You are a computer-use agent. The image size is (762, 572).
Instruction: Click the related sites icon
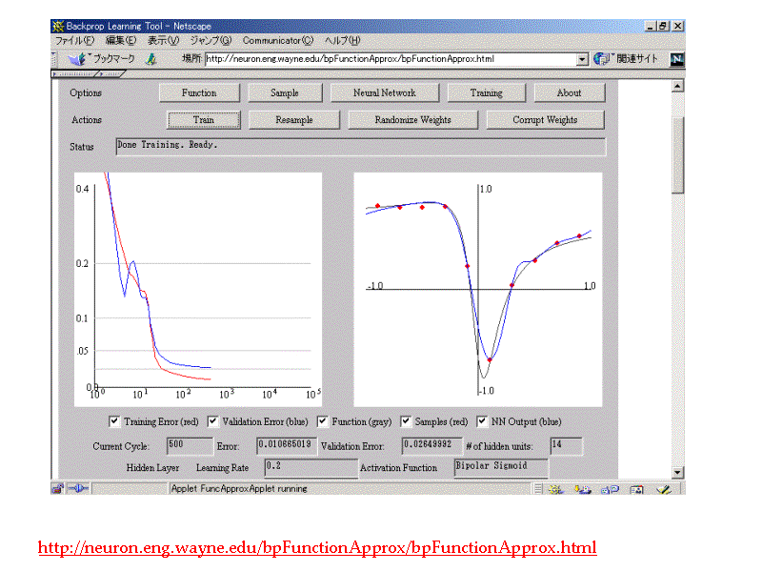[x=602, y=59]
